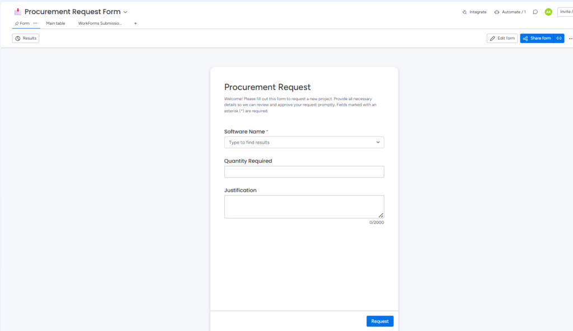Click the Procurement Request Form board icon
The height and width of the screenshot is (331, 573).
pos(18,12)
